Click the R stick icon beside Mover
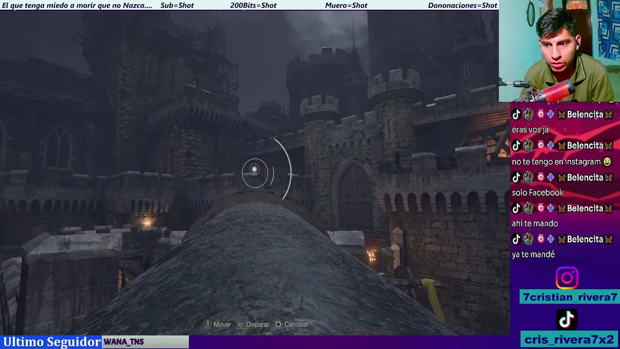 click(x=207, y=324)
